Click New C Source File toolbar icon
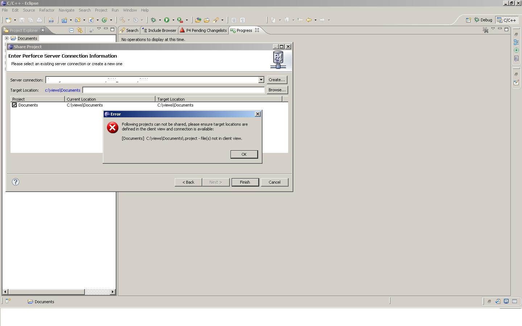 click(x=91, y=20)
